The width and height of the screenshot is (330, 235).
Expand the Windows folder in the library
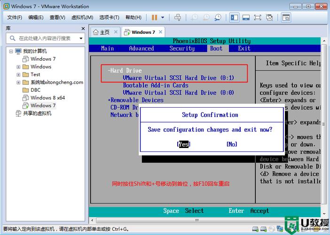point(18,67)
